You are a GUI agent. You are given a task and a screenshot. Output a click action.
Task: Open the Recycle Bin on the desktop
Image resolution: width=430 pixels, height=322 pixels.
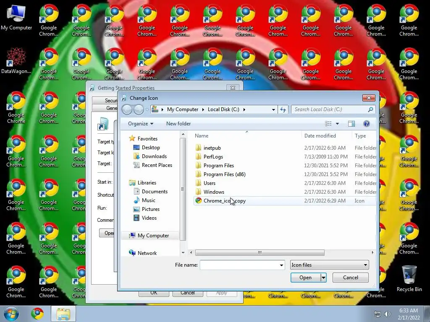pos(409,278)
